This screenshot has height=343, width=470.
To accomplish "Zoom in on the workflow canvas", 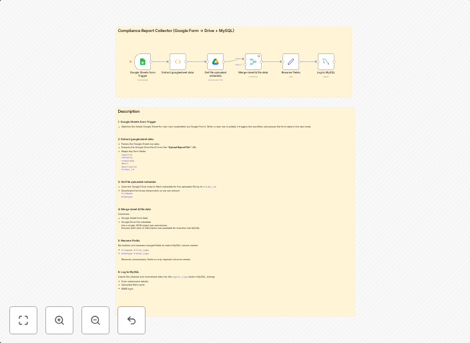I will [59, 320].
